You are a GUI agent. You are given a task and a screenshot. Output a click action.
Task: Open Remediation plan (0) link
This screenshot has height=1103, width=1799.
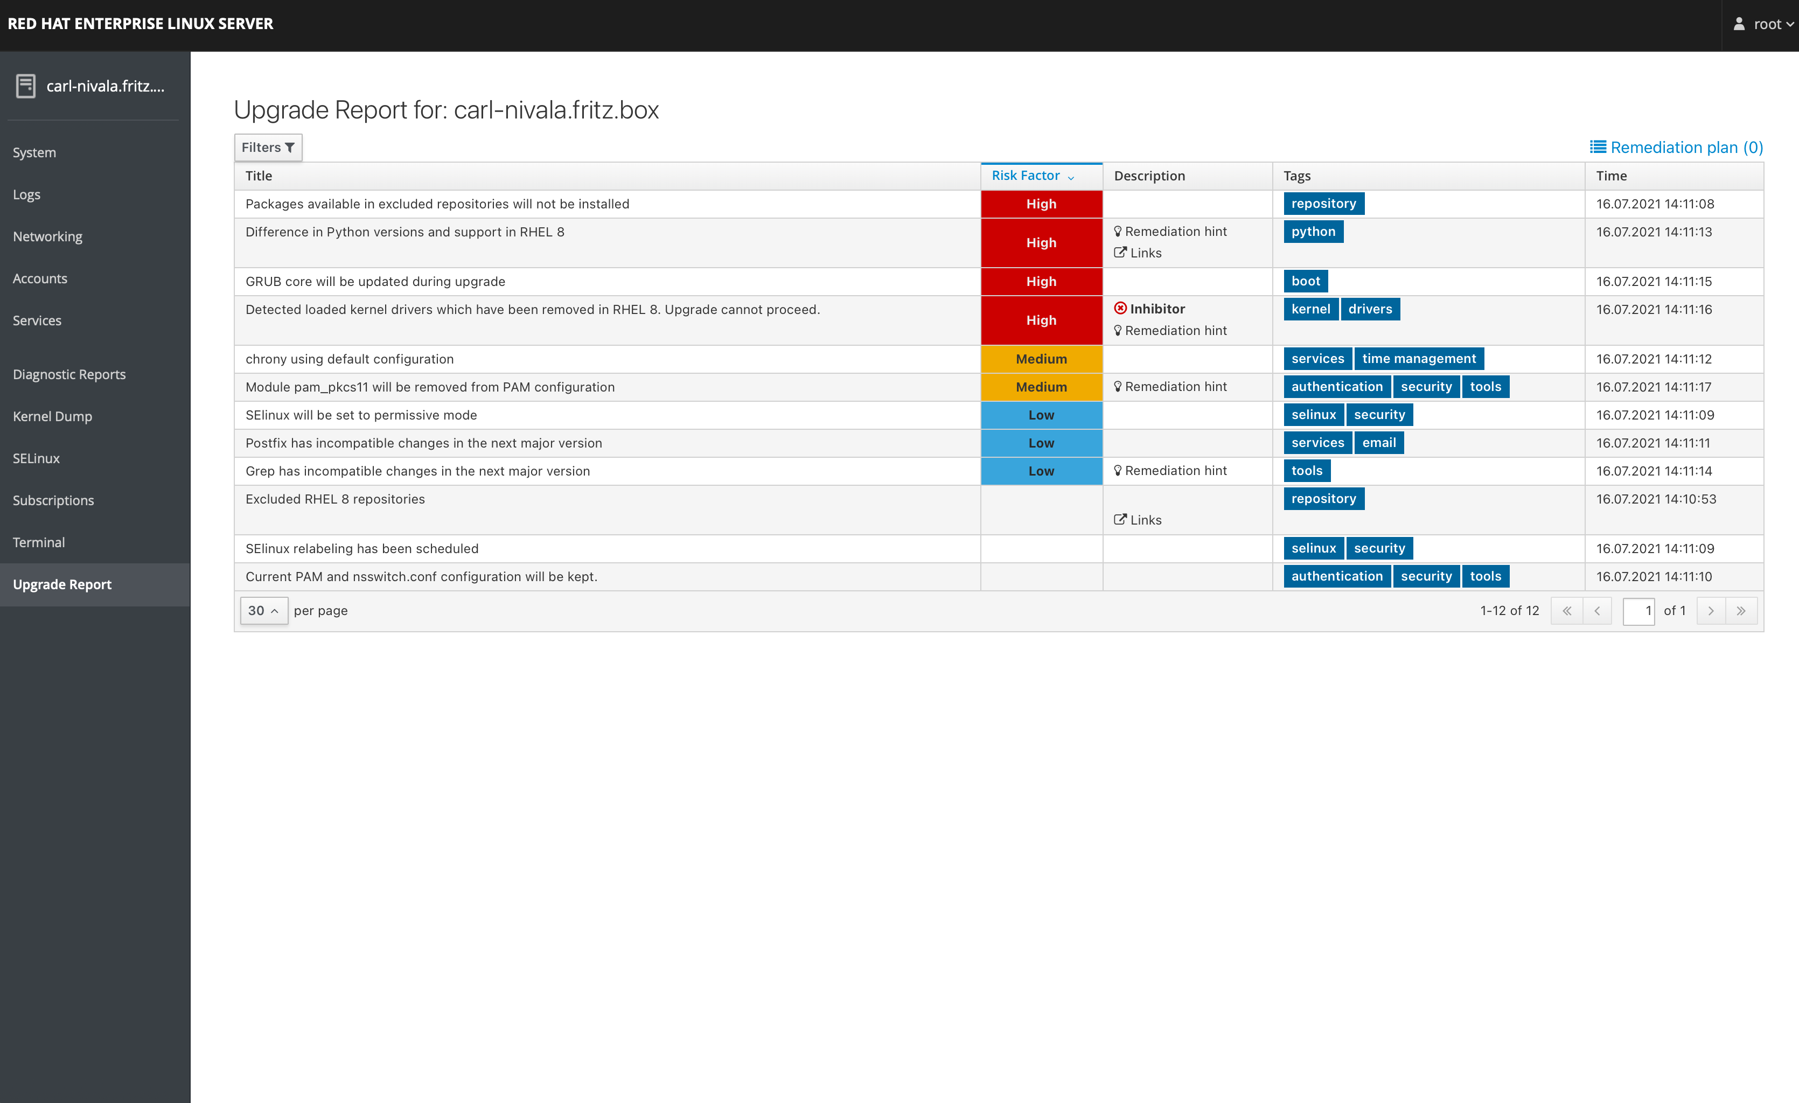[x=1676, y=148]
